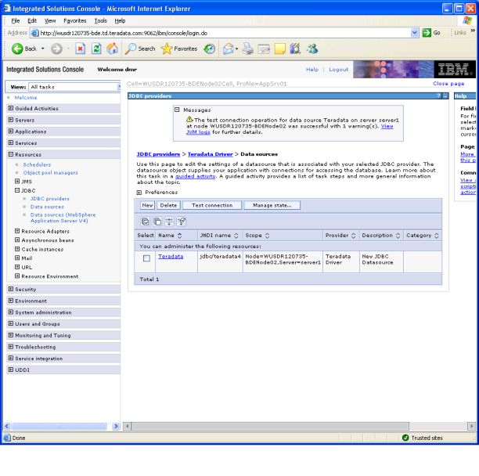The image size is (479, 476).
Task: Click the Messenger people icon
Action: [x=312, y=49]
